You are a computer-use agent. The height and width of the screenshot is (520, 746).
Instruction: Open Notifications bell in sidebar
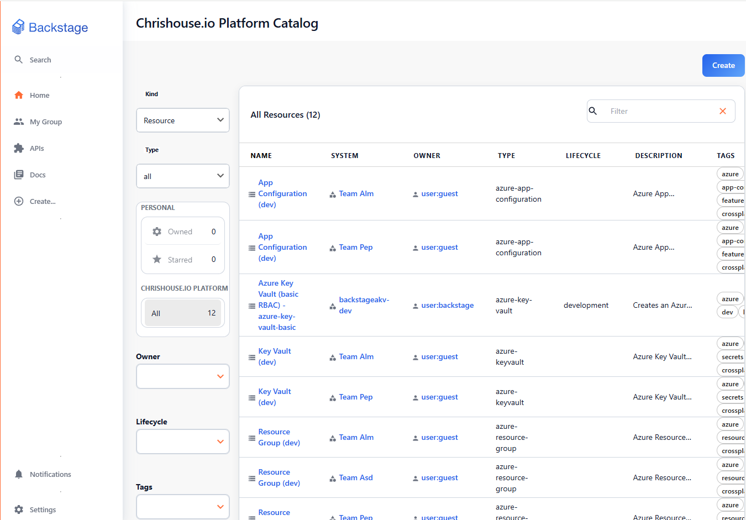19,474
